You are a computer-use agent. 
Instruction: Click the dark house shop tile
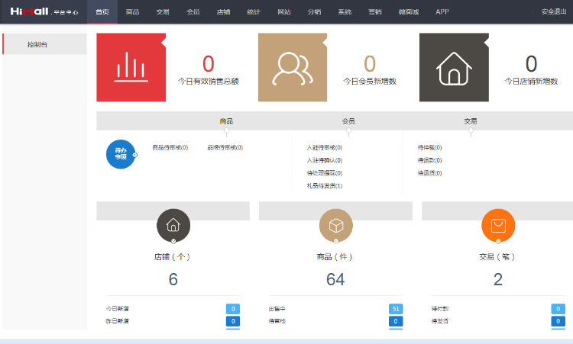point(454,67)
